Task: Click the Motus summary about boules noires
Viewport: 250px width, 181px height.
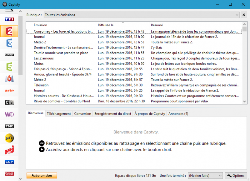Action: click(x=184, y=64)
